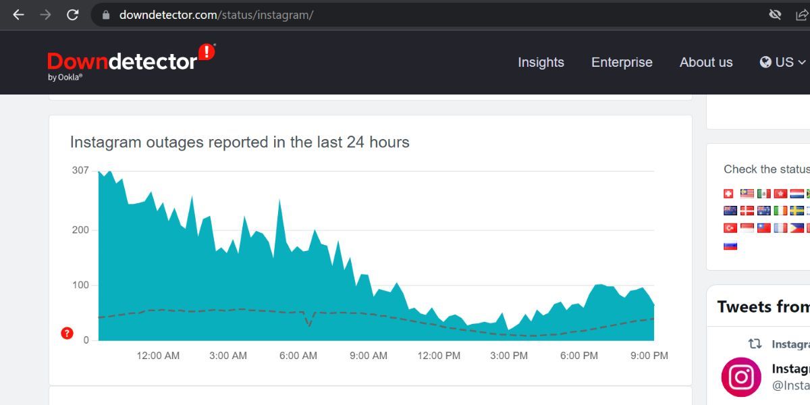Click the chart title about Instagram outages
This screenshot has height=405, width=810.
click(240, 142)
